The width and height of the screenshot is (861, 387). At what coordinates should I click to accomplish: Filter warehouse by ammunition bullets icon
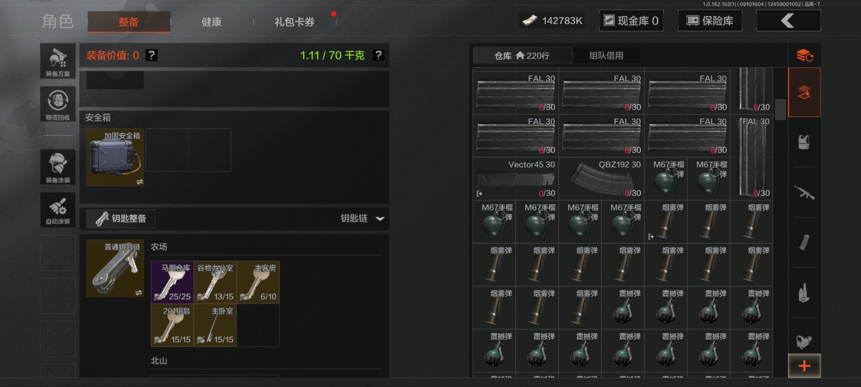tap(804, 293)
